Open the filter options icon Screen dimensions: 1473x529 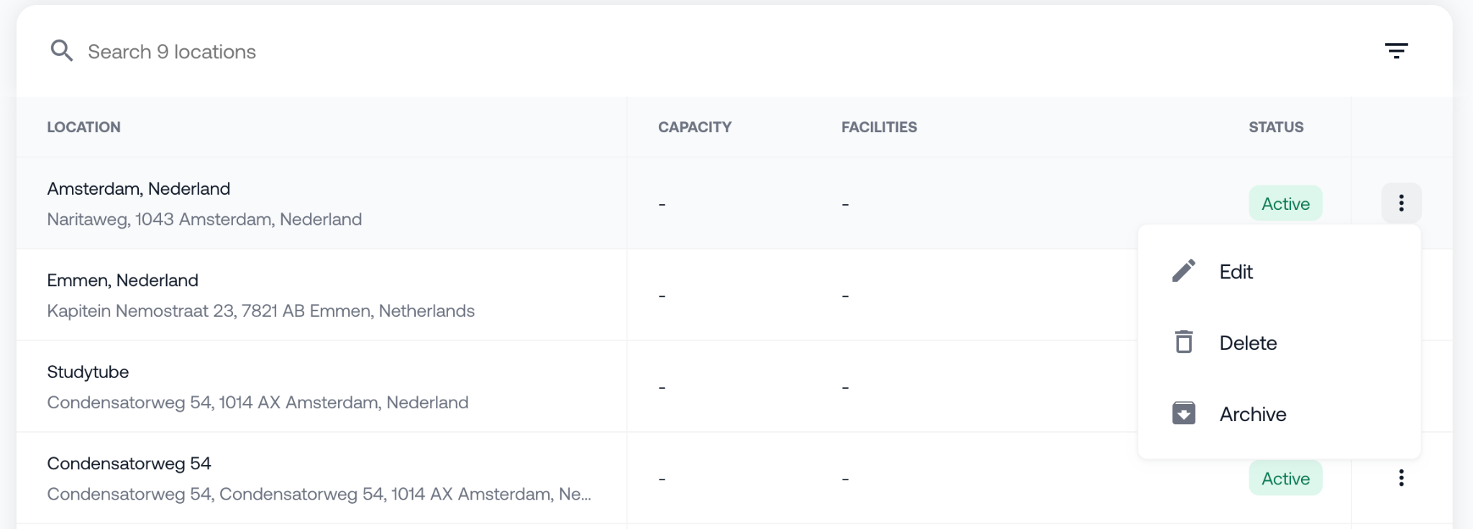pos(1396,50)
